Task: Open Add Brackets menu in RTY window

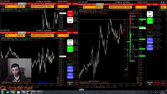Action: tap(50, 33)
